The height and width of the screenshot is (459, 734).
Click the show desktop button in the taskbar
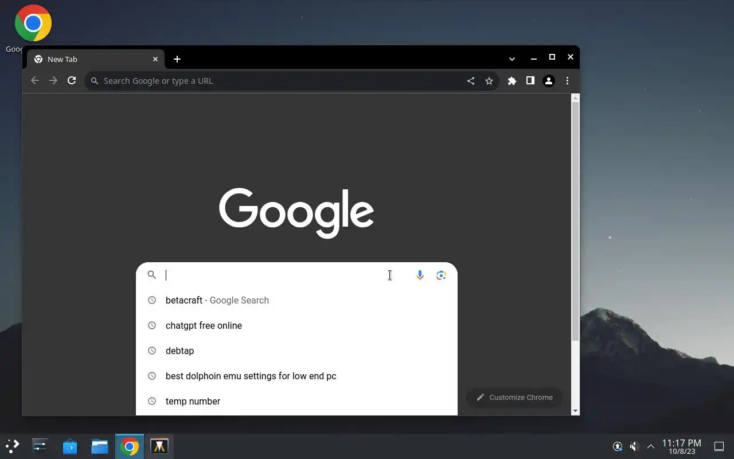(719, 446)
